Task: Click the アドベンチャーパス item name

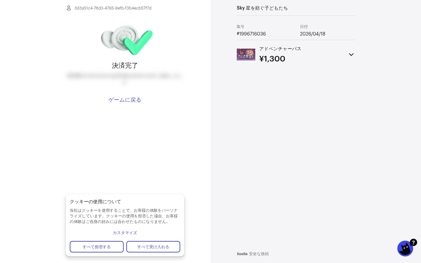Action: point(280,49)
